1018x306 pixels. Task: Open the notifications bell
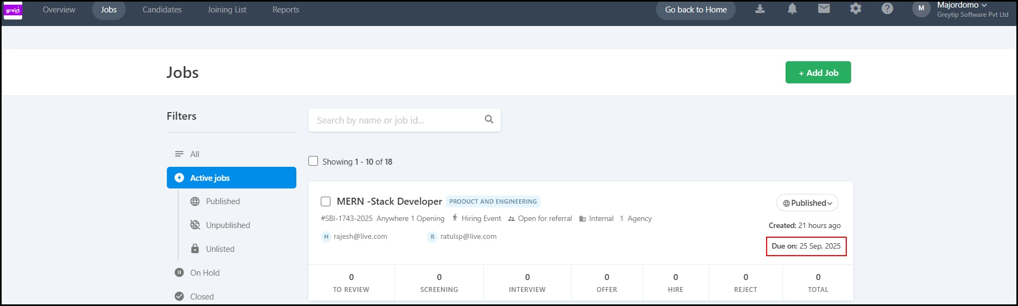click(x=792, y=9)
